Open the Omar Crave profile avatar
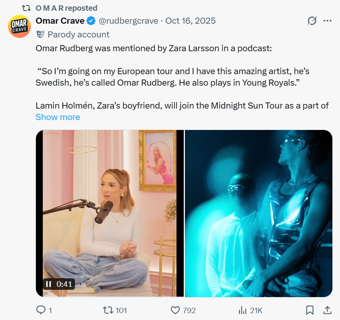The image size is (340, 320). coord(19,26)
